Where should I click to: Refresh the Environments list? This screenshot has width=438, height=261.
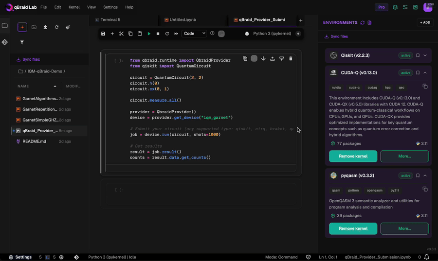(x=363, y=22)
